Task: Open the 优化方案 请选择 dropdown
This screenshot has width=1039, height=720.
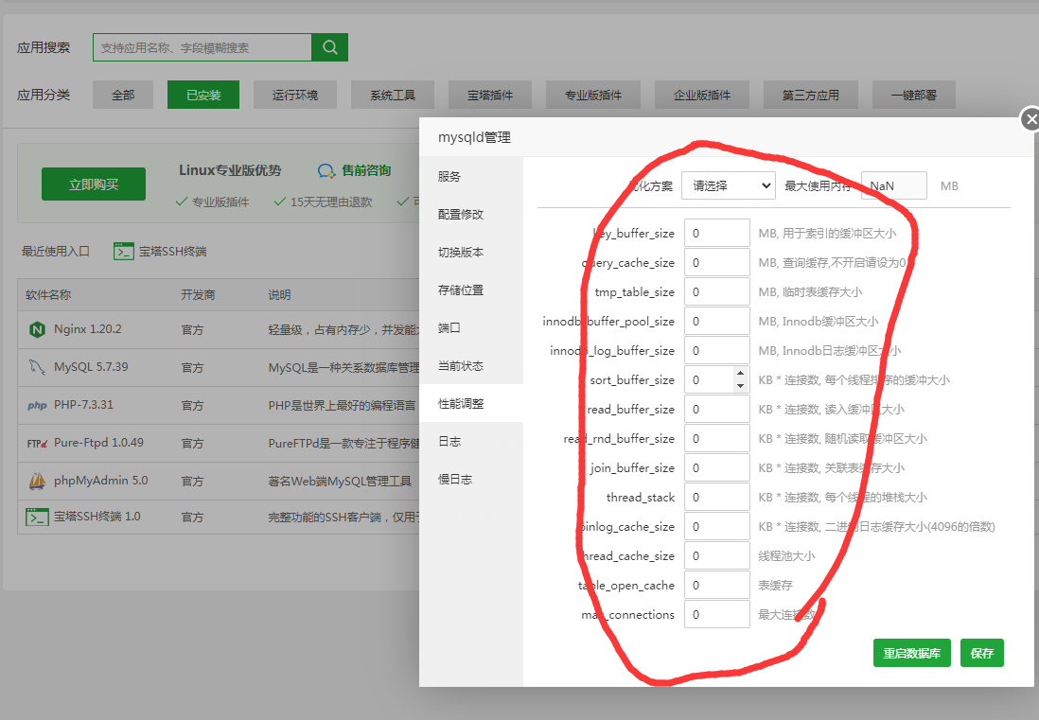Action: pyautogui.click(x=729, y=186)
